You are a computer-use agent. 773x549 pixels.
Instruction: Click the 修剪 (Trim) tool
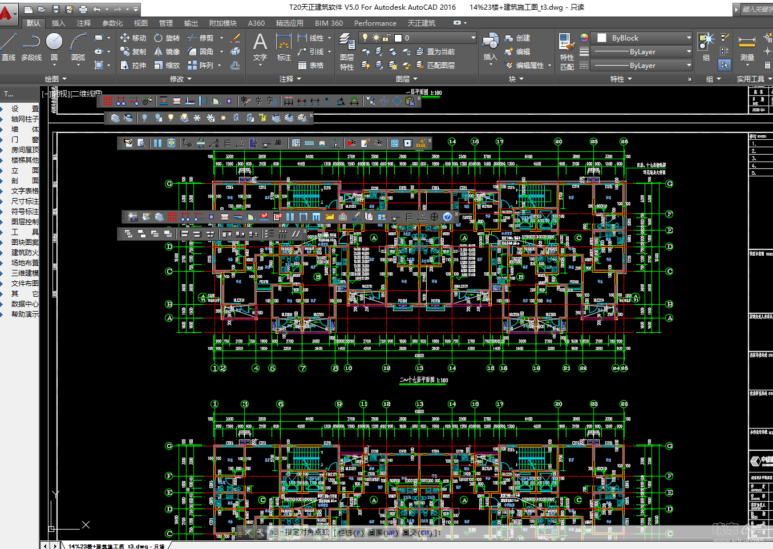click(x=201, y=38)
